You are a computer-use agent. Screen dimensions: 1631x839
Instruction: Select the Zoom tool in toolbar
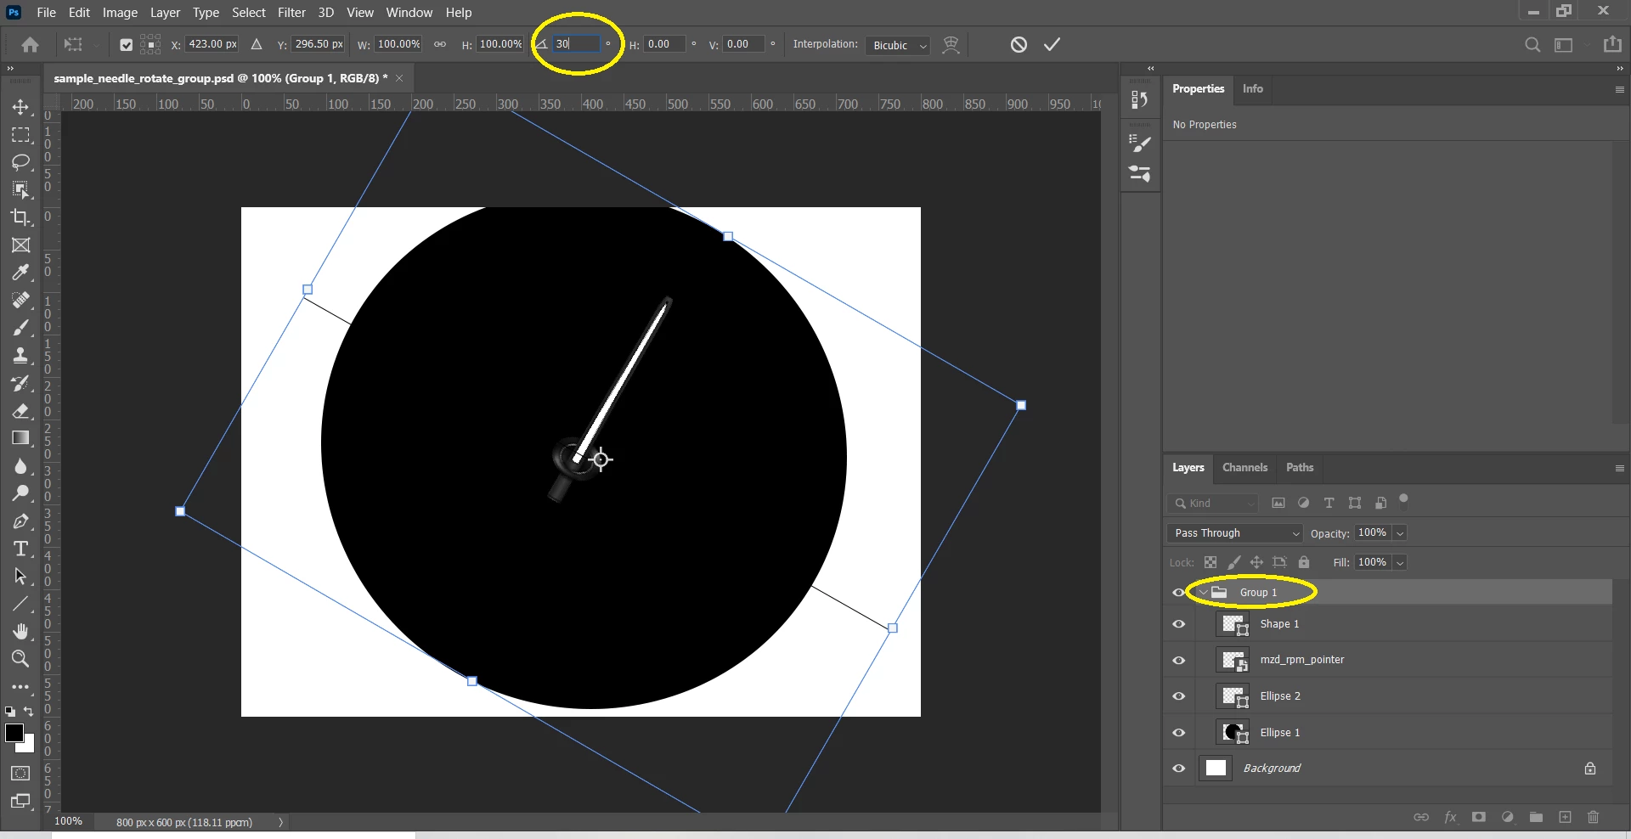[x=21, y=659]
